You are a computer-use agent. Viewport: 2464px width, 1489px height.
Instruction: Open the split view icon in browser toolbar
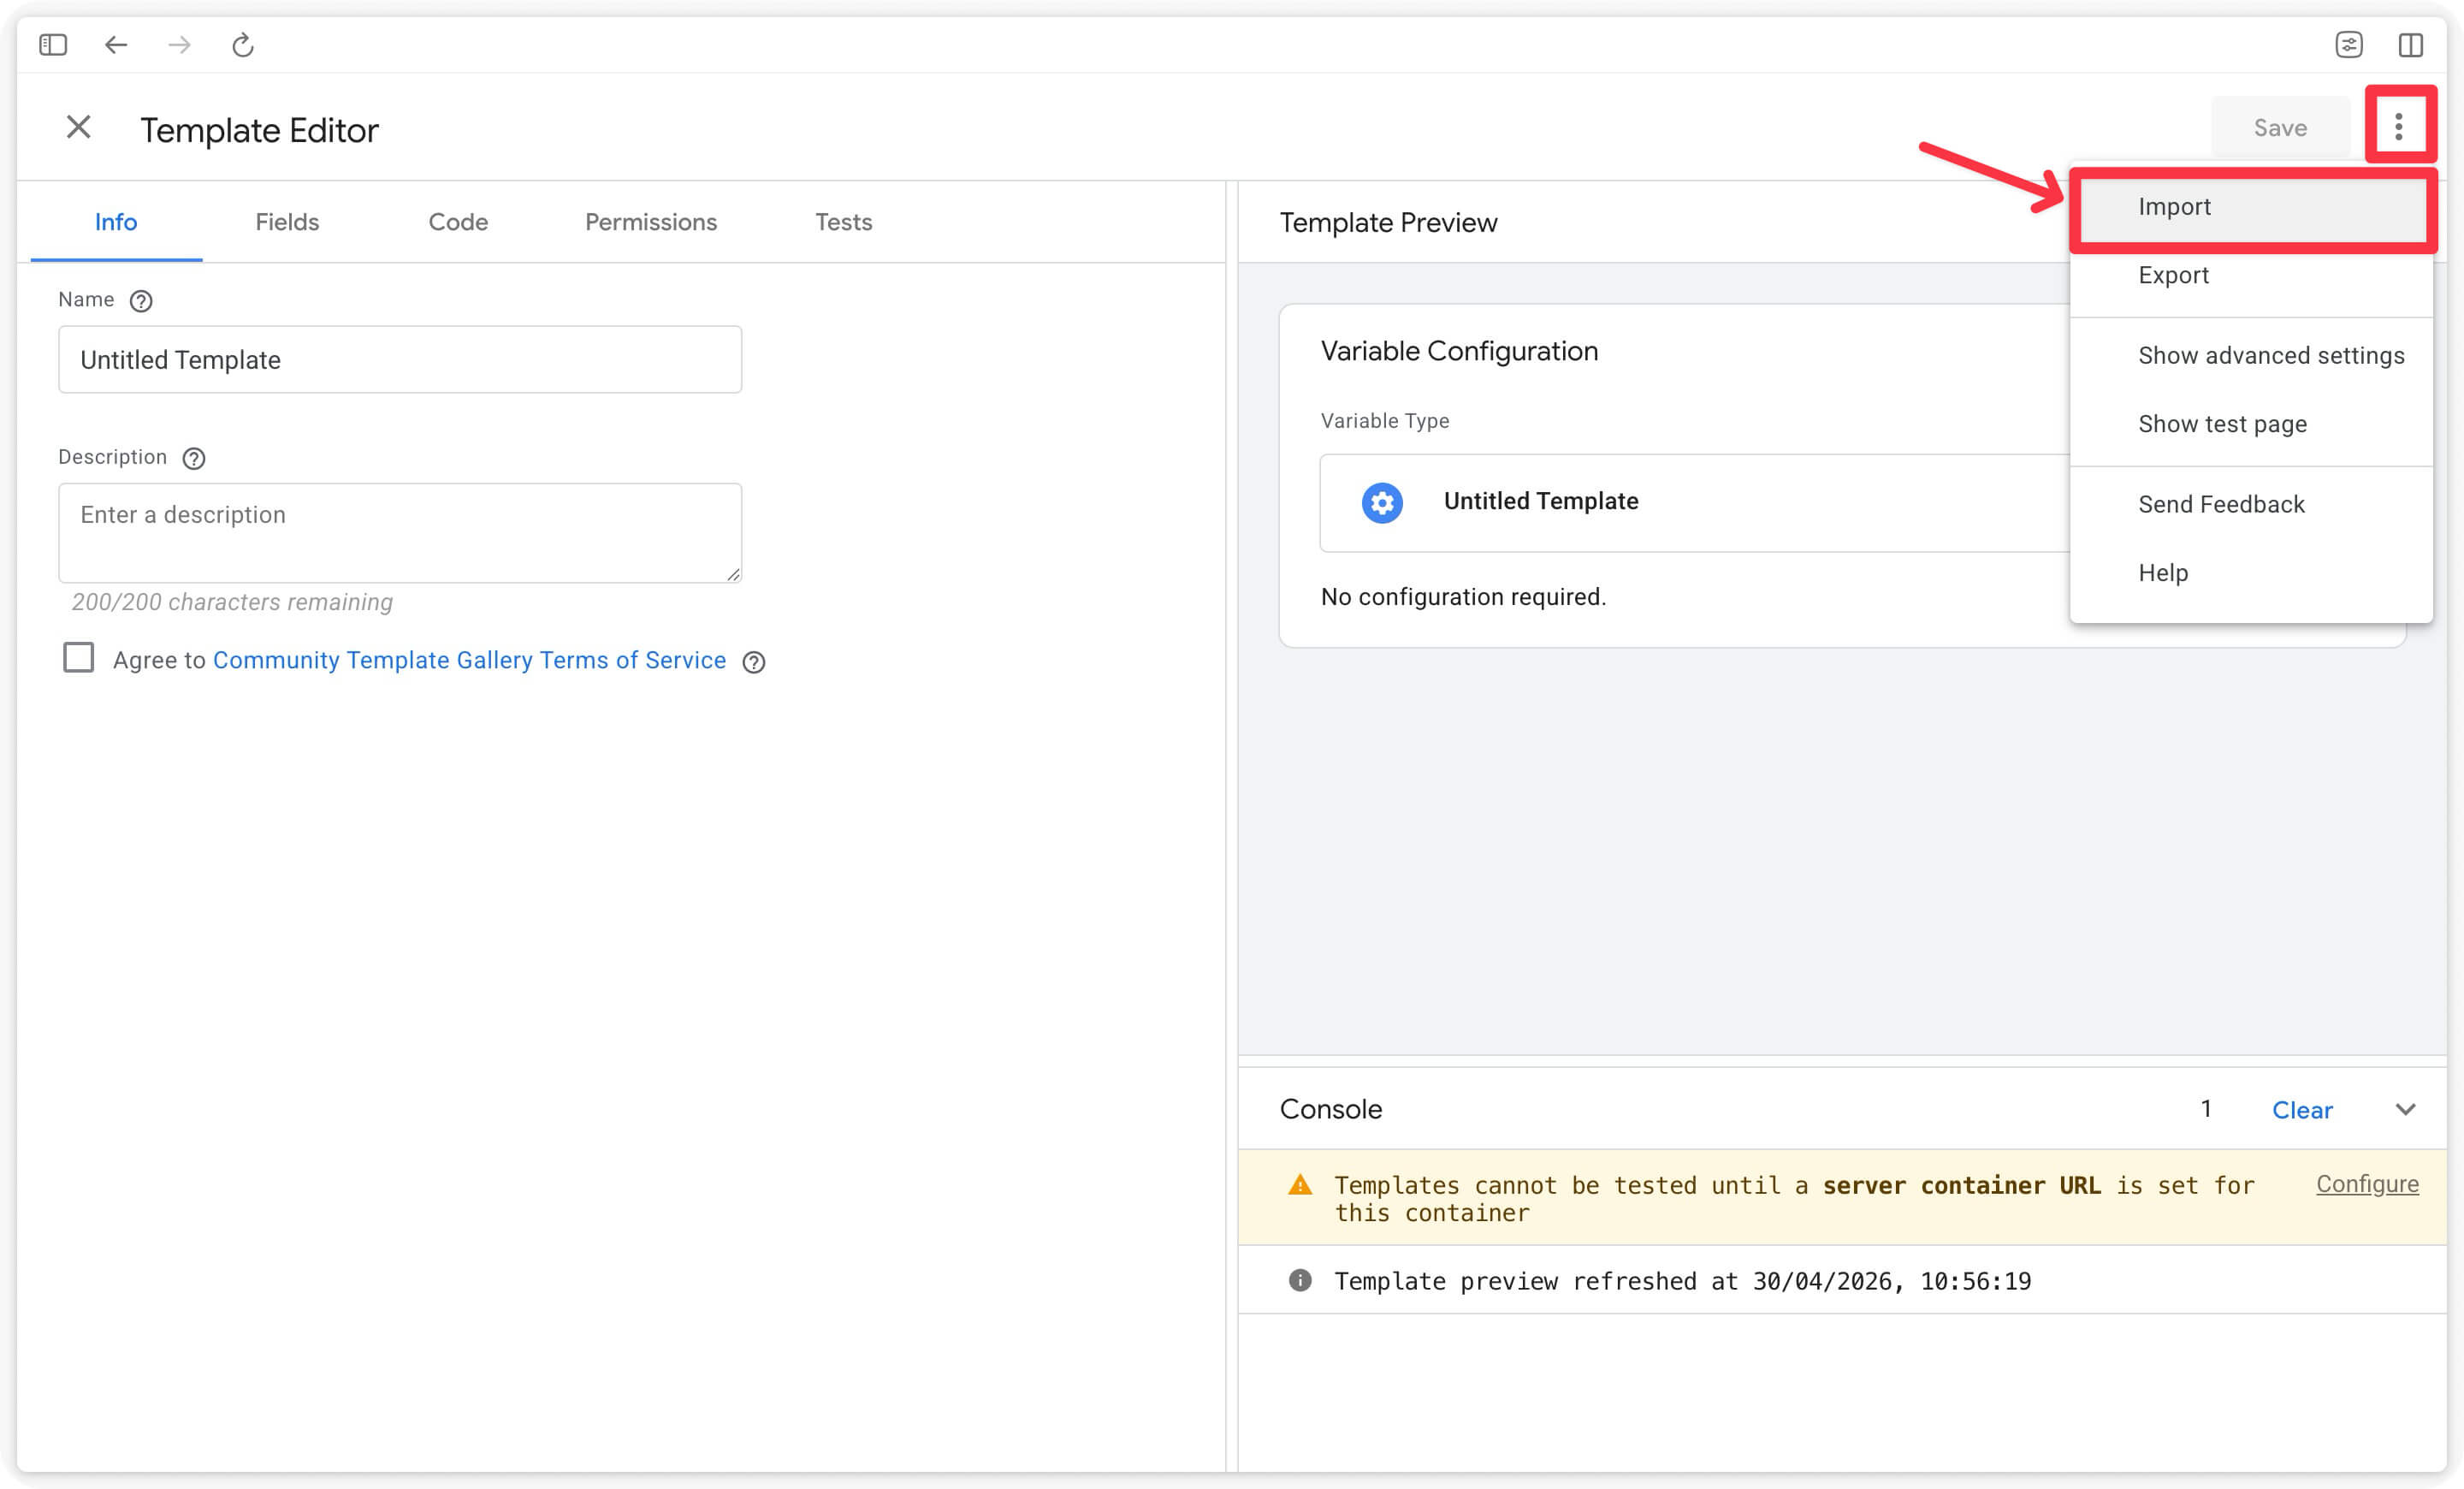2410,45
